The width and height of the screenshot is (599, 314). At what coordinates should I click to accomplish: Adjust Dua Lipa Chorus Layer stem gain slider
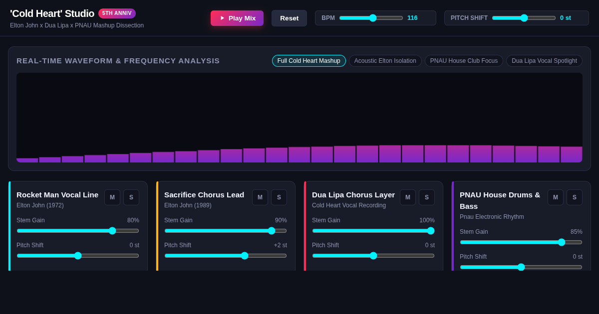(373, 231)
